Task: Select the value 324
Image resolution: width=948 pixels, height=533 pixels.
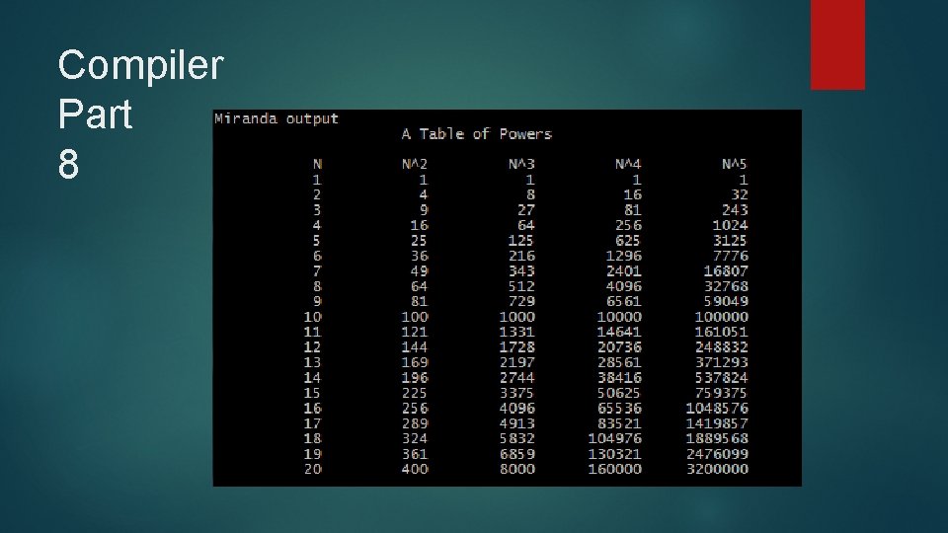Action: point(415,438)
